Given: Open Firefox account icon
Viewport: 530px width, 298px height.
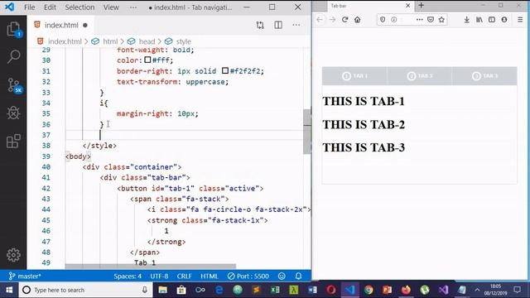Looking at the screenshot, I should click(x=504, y=20).
